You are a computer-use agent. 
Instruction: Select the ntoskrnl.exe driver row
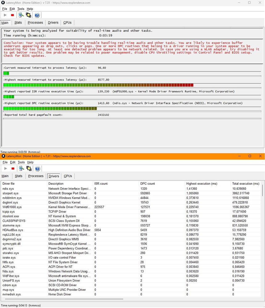click(131, 216)
